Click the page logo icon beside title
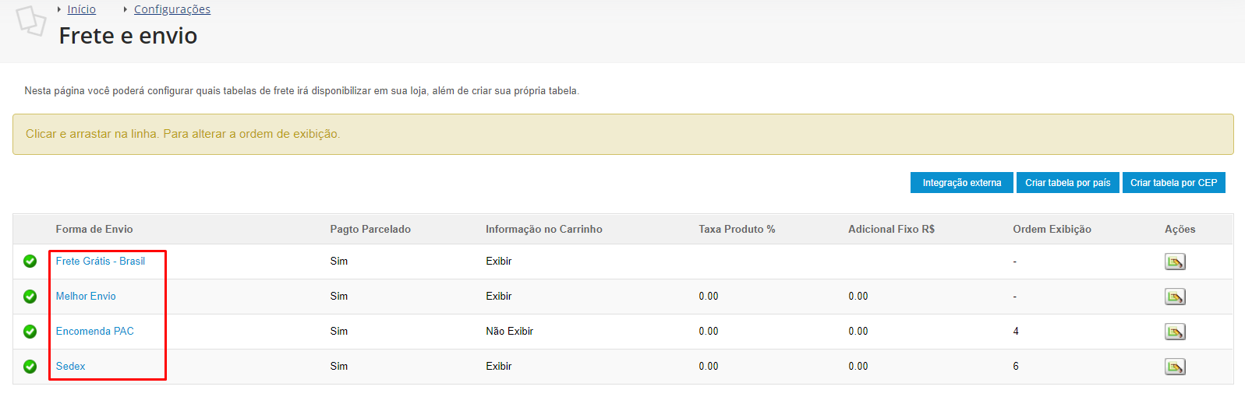The width and height of the screenshot is (1245, 404). 31,21
